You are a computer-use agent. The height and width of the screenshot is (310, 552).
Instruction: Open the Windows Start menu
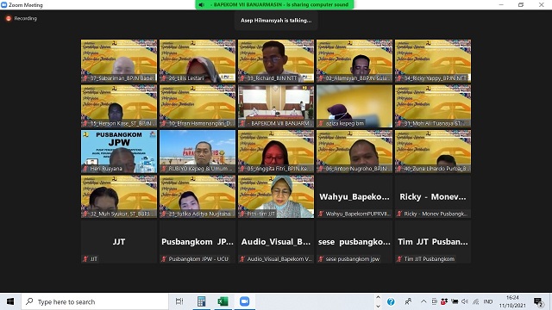[10, 301]
